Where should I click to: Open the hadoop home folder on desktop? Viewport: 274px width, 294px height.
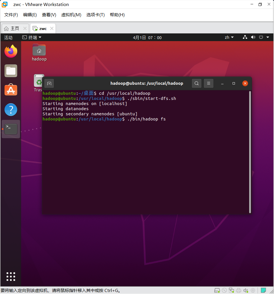coord(39,53)
